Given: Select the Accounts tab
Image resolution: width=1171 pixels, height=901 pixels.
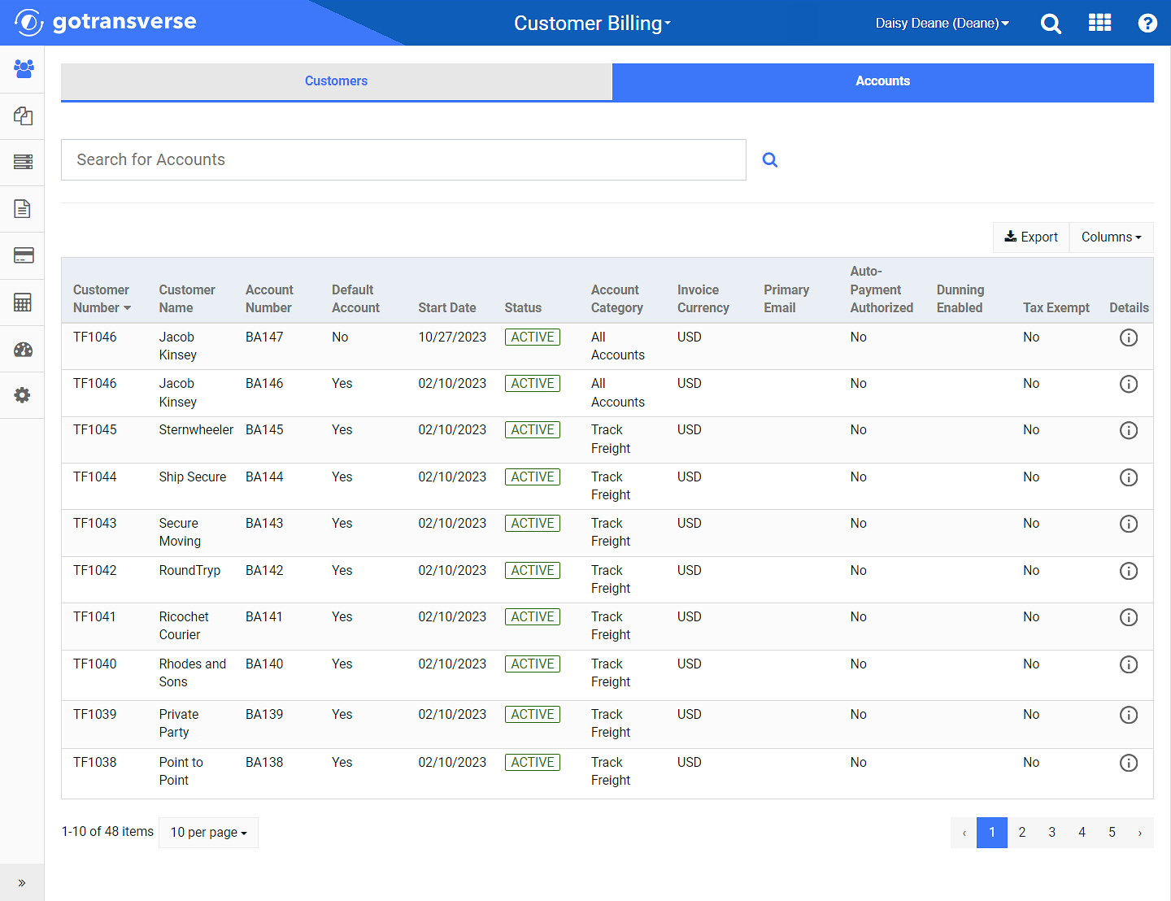Looking at the screenshot, I should pos(882,81).
